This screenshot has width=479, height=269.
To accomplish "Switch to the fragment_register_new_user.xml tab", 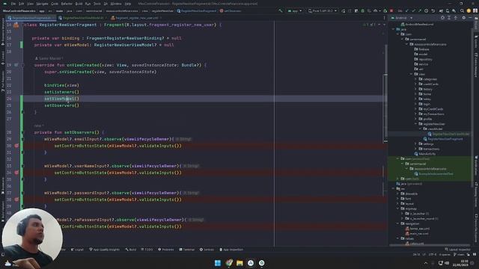I will [136, 18].
